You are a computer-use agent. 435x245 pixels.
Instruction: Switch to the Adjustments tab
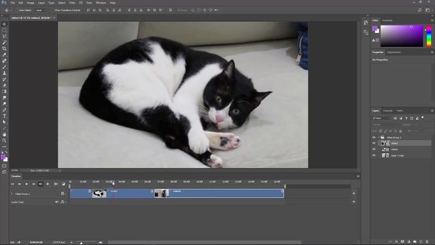[x=394, y=52]
